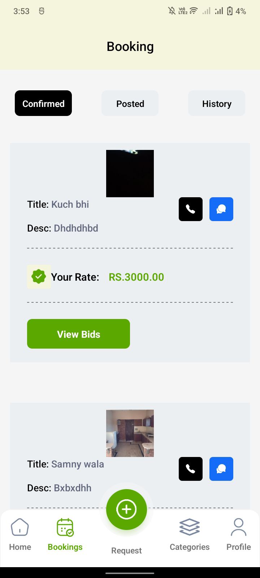Tap phone icon for Samny wala booking
This screenshot has width=260, height=578.
pos(191,469)
